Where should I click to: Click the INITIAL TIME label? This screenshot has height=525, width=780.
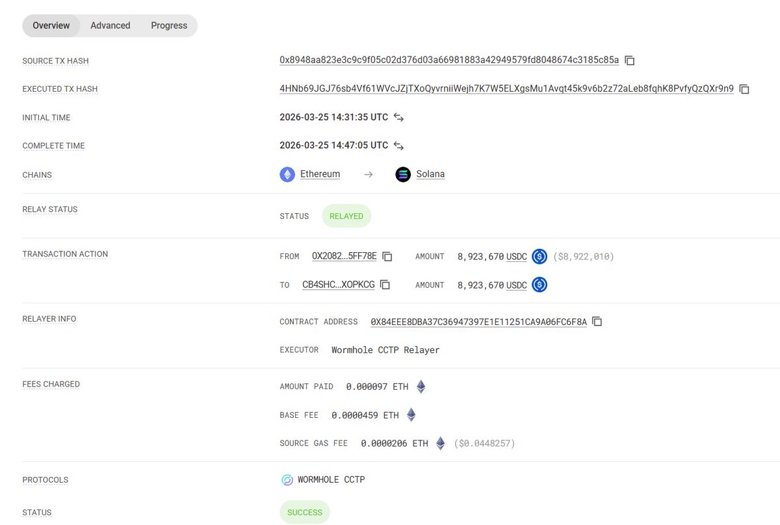46,118
